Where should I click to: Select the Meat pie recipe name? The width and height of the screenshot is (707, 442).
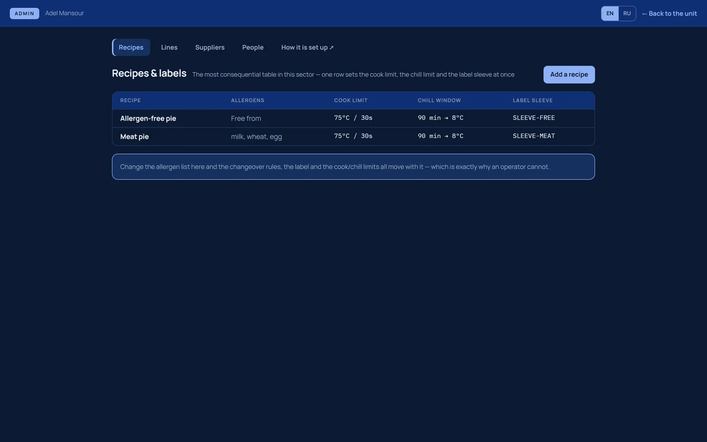tap(134, 137)
